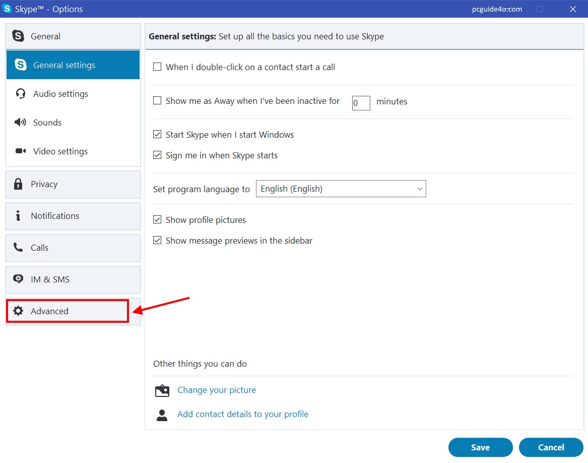Screen dimensions: 588x463
Task: Click the inactive minutes input field
Action: click(x=361, y=102)
